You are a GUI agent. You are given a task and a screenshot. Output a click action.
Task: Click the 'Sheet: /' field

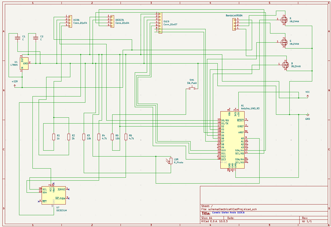[207, 206]
